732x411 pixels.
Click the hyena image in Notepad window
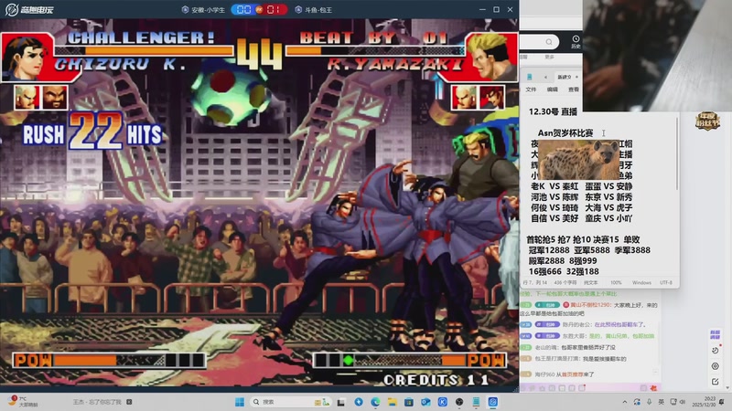coord(578,161)
